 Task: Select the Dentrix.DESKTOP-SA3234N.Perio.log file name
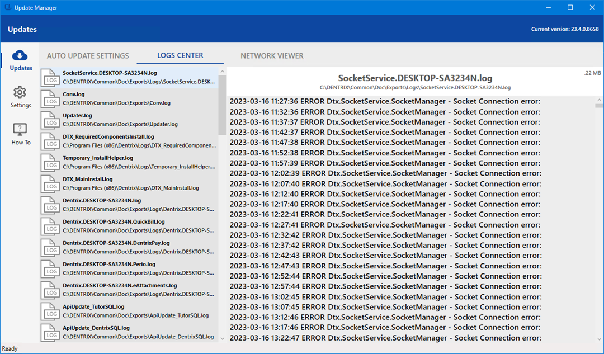(x=109, y=265)
